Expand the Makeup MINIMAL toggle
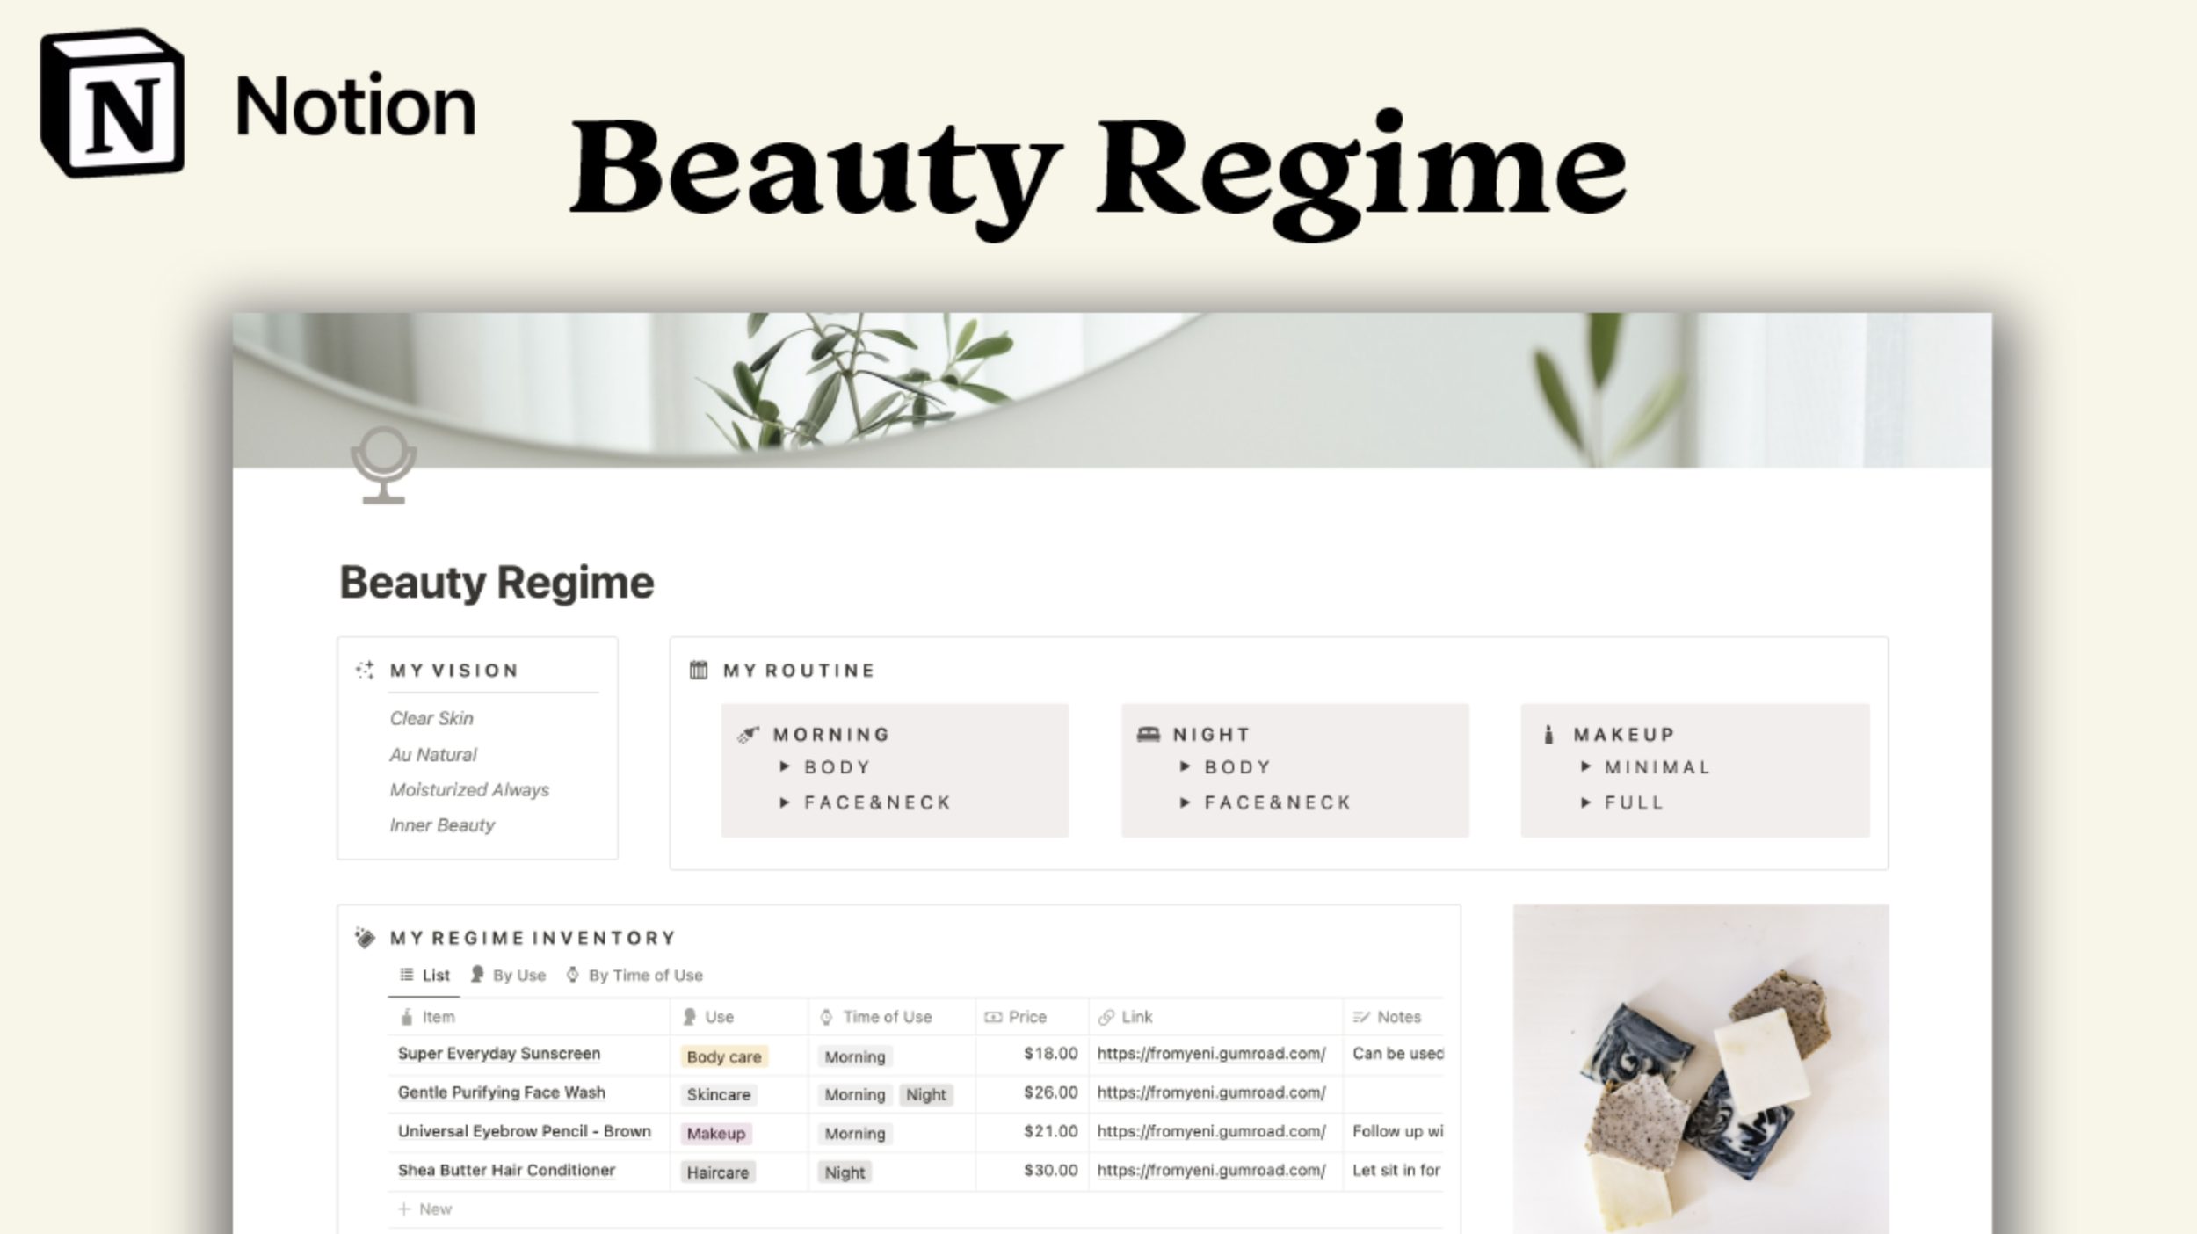Screen dimensions: 2197x1234 [x=1585, y=766]
